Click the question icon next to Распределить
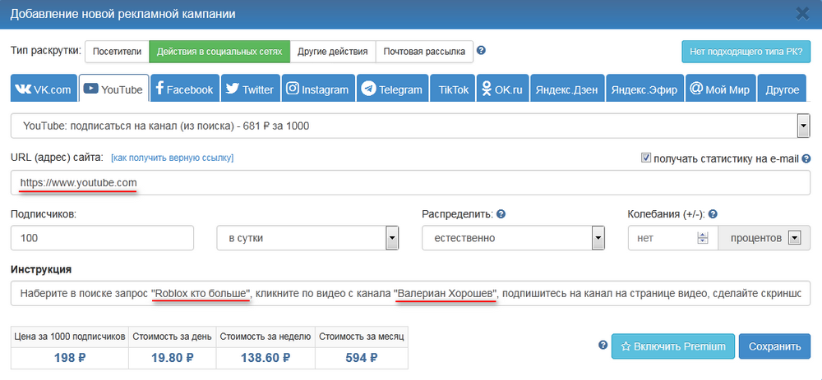Viewport: 822px width, 380px height. (x=501, y=214)
